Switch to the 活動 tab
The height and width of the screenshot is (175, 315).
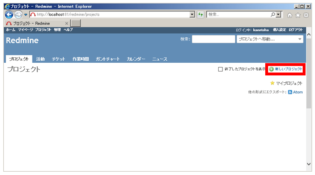(x=40, y=59)
